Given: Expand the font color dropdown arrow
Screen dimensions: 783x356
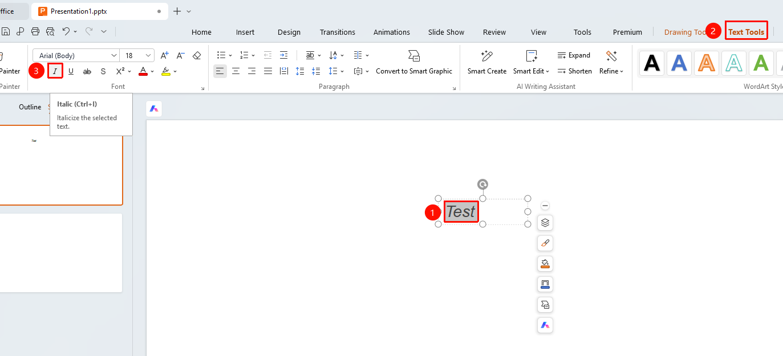Looking at the screenshot, I should (152, 71).
